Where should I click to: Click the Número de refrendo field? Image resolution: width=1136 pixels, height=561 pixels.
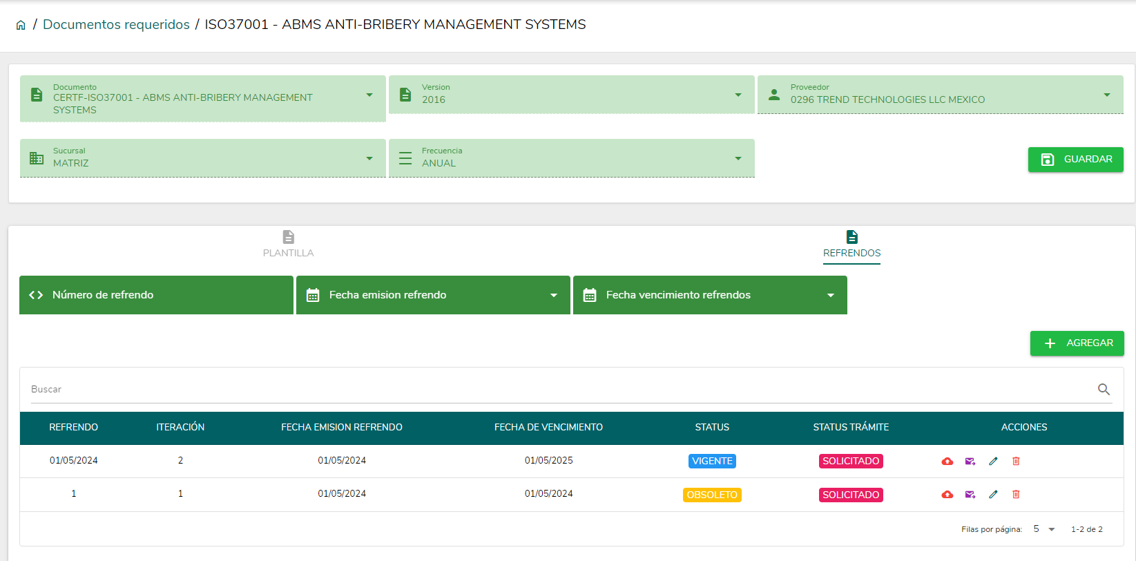[x=156, y=295]
